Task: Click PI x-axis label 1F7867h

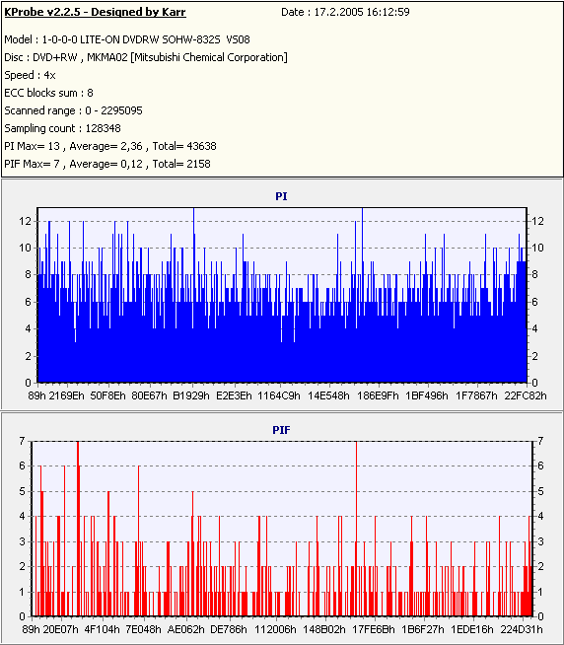Action: point(476,395)
